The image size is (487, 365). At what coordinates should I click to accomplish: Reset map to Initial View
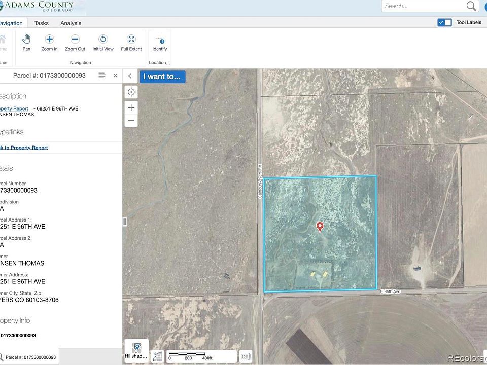point(103,43)
